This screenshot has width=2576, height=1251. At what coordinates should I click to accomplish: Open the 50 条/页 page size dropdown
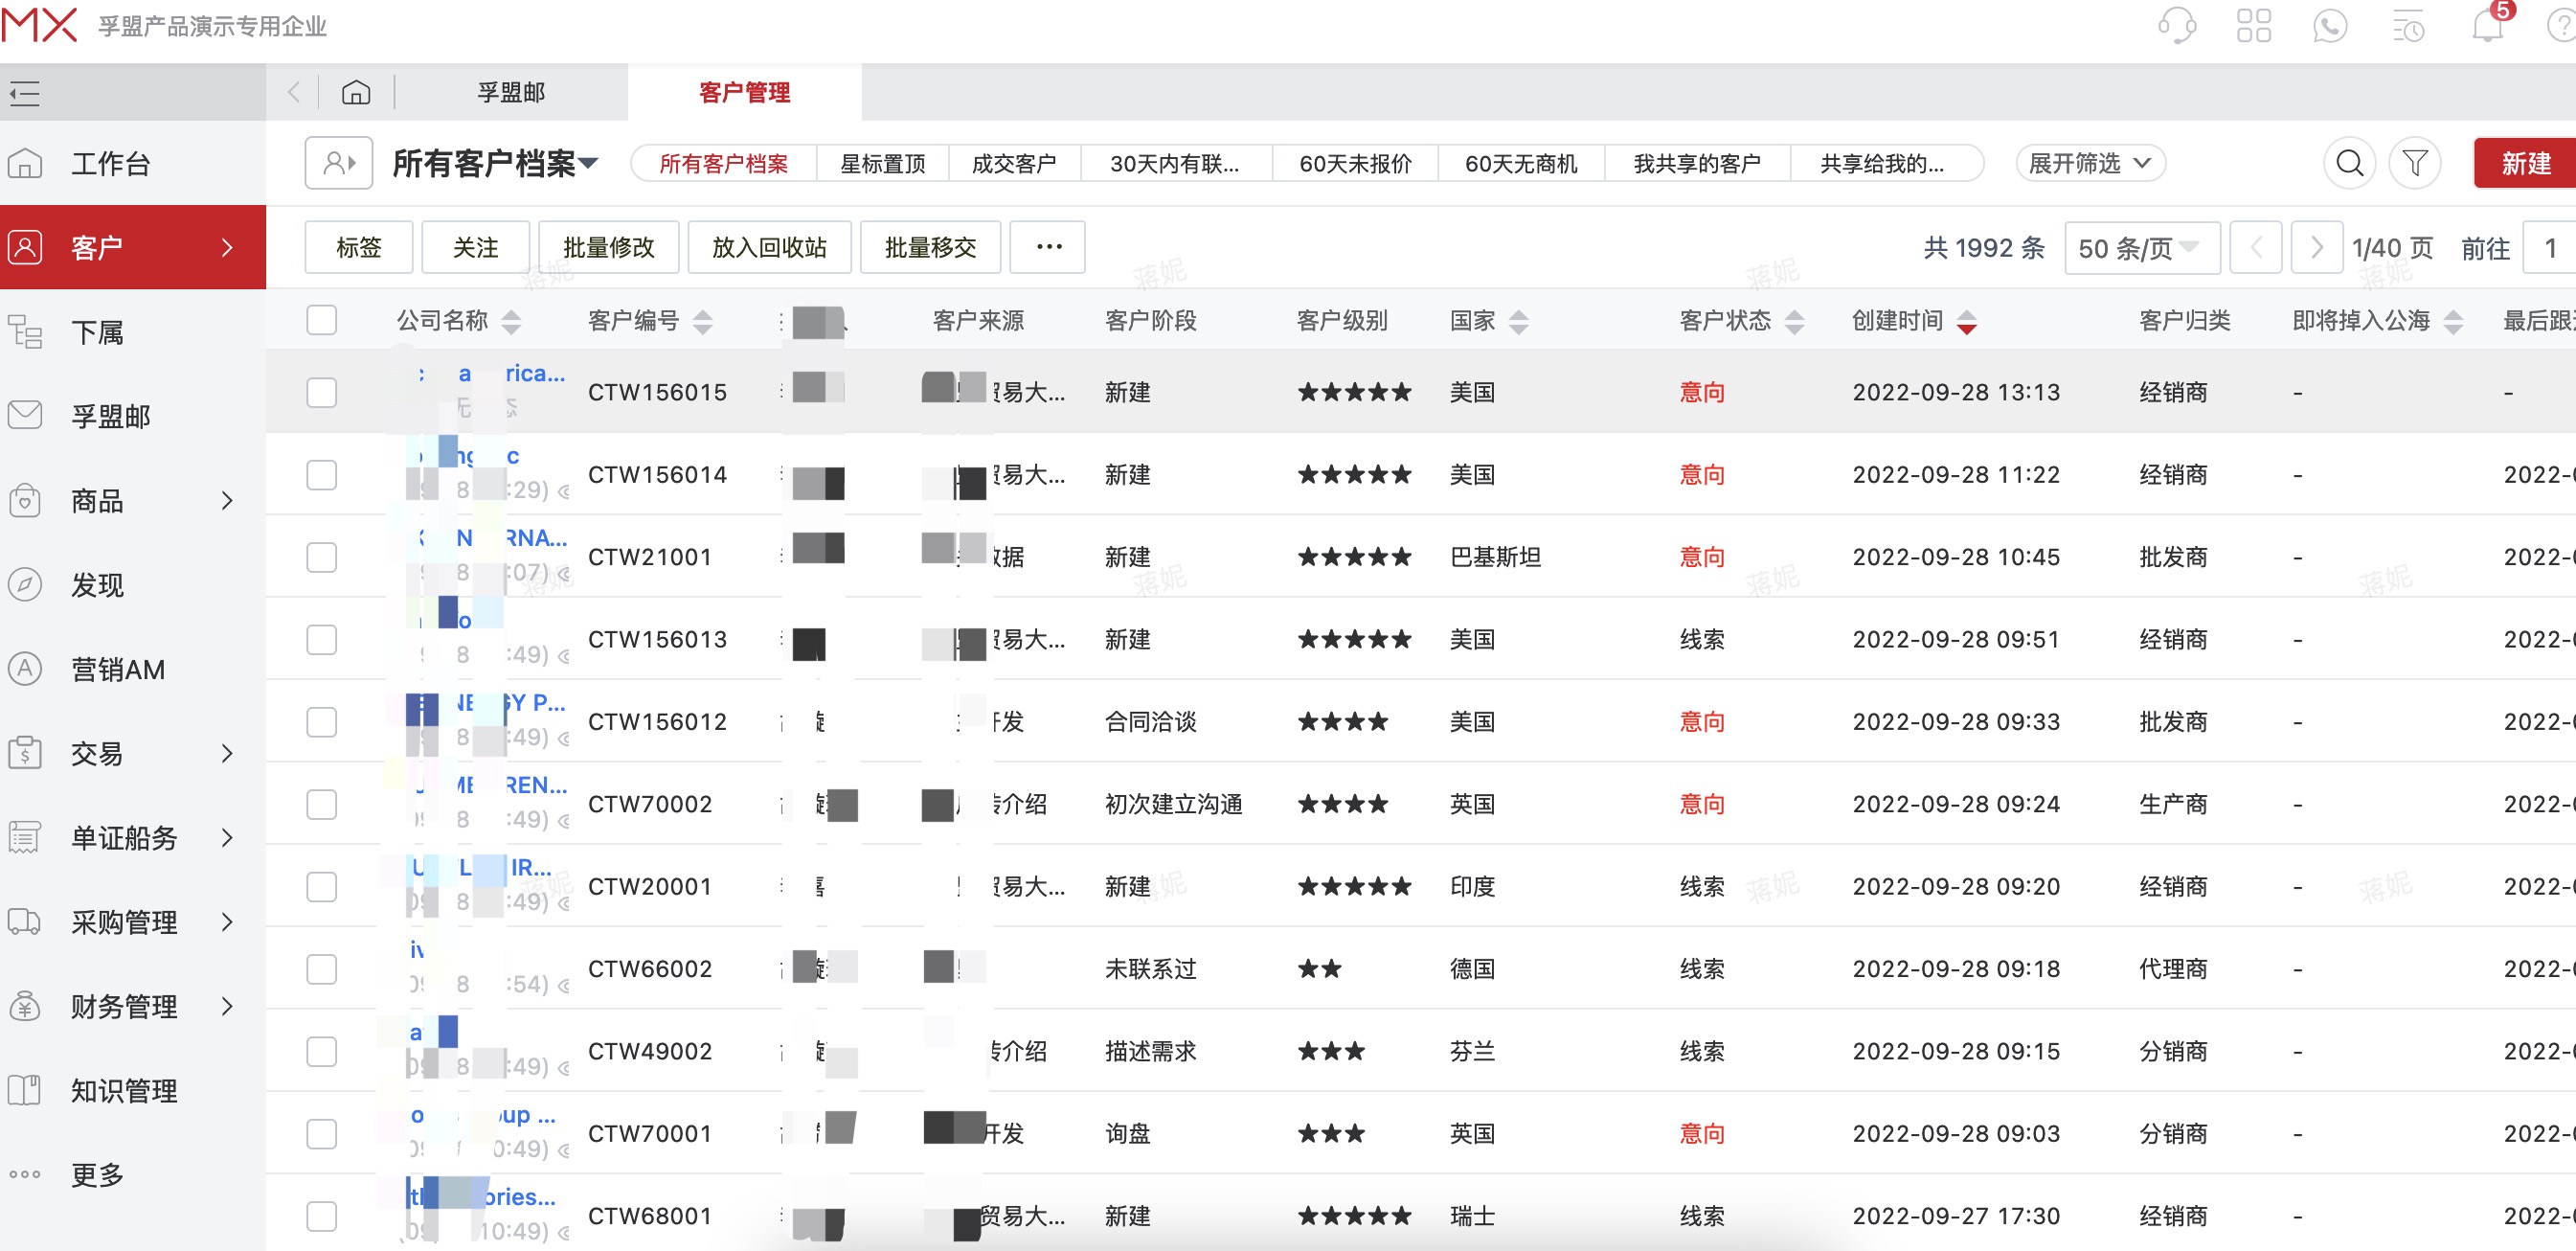(2141, 247)
